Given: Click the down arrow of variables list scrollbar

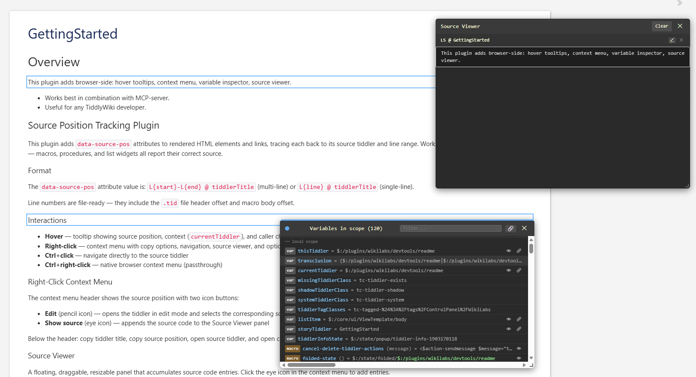Looking at the screenshot, I should tap(531, 358).
